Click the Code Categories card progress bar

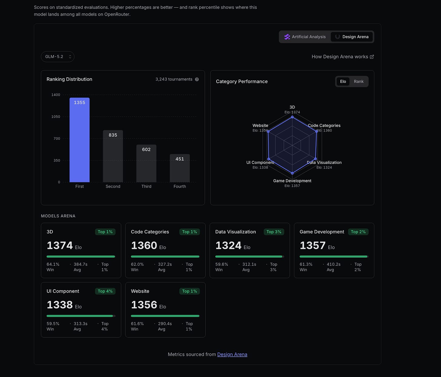coord(165,257)
